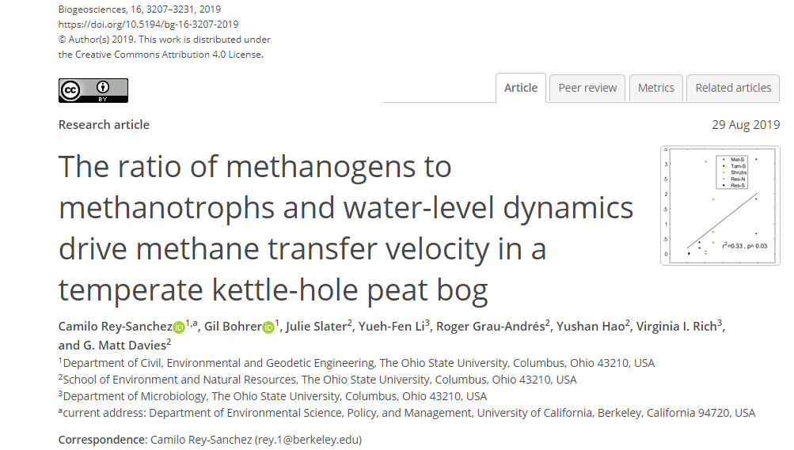Go to the Related articles tab
This screenshot has height=450, width=794.
(x=732, y=88)
